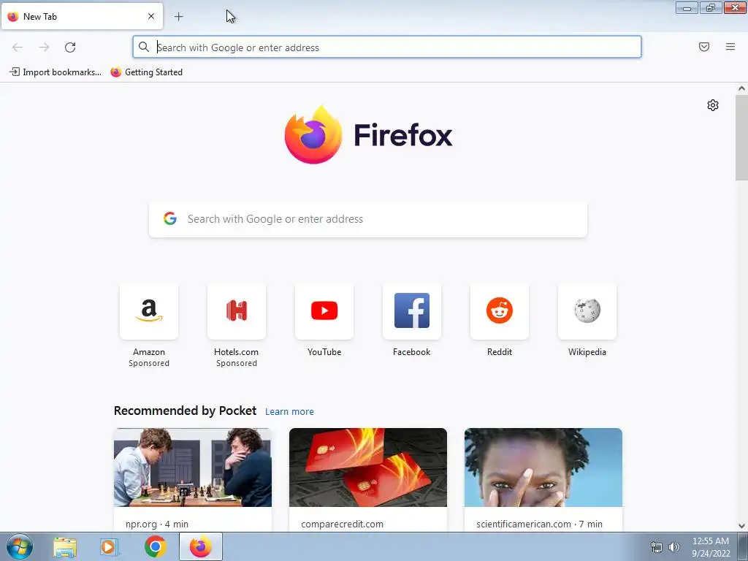The image size is (748, 561).
Task: Click the Firefox logo on page
Action: click(368, 135)
